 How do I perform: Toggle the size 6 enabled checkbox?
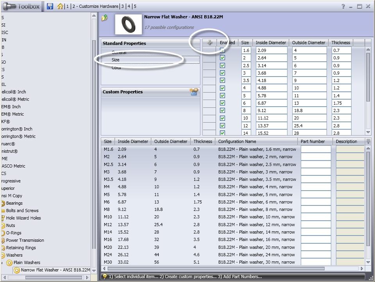[x=222, y=103]
